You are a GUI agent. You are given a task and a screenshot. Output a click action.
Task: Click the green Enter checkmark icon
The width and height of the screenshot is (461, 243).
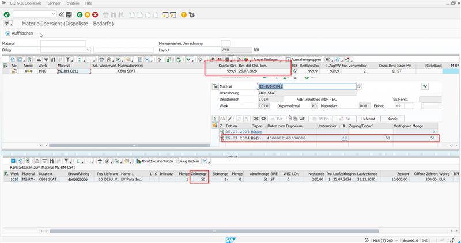click(6, 14)
